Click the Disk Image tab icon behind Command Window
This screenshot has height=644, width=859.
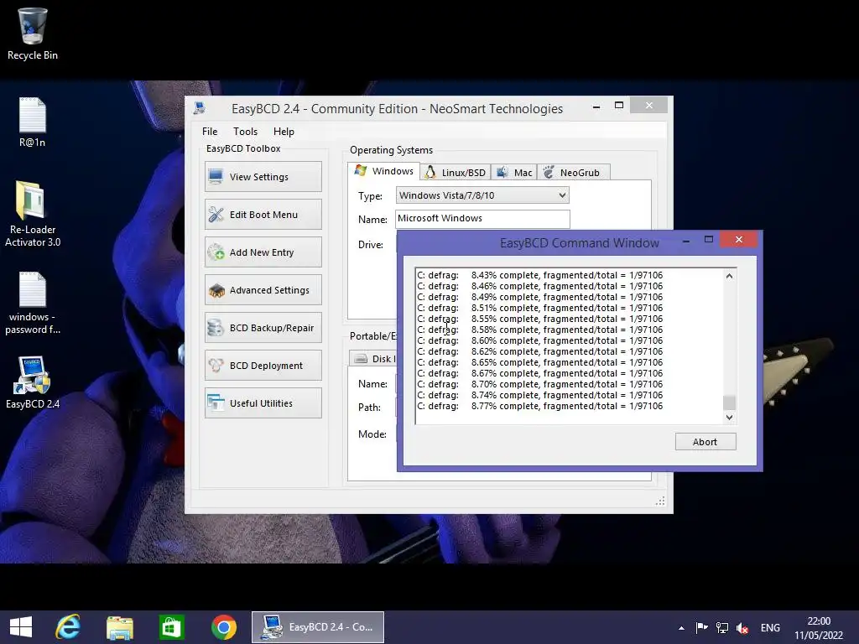point(361,359)
